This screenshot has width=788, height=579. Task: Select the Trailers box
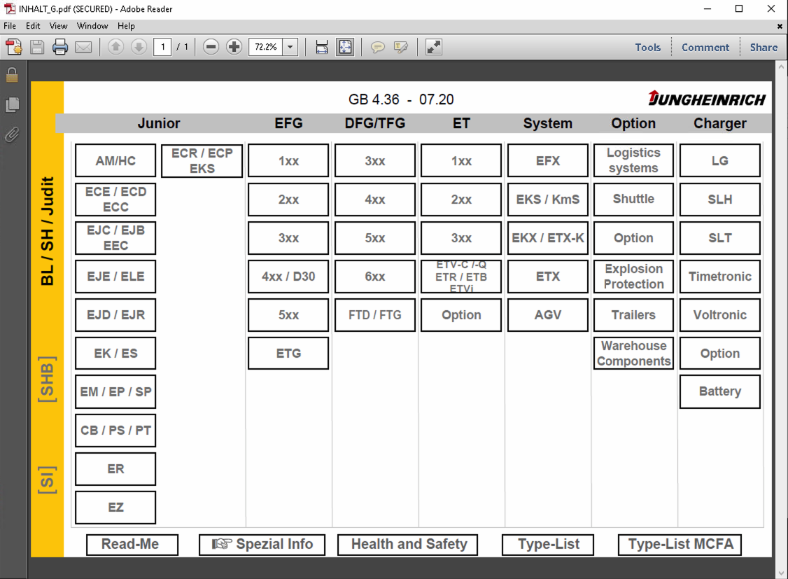point(634,315)
